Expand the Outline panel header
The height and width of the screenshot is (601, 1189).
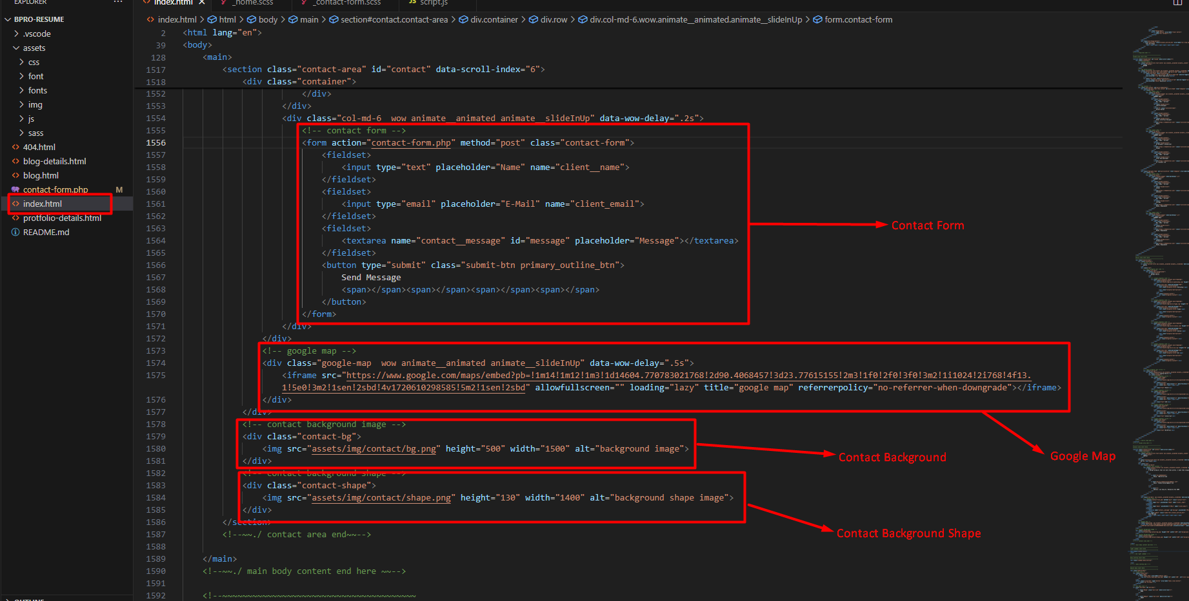pyautogui.click(x=29, y=599)
